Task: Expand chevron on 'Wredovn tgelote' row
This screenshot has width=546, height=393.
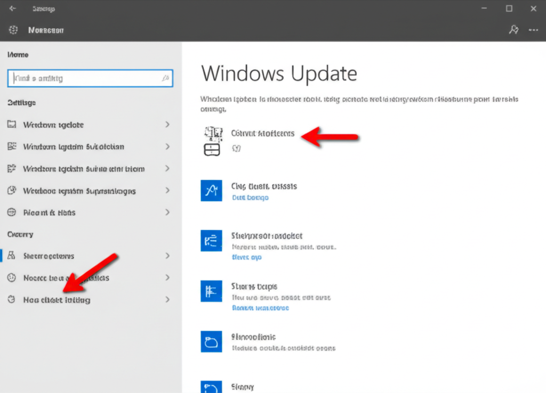Action: point(167,125)
